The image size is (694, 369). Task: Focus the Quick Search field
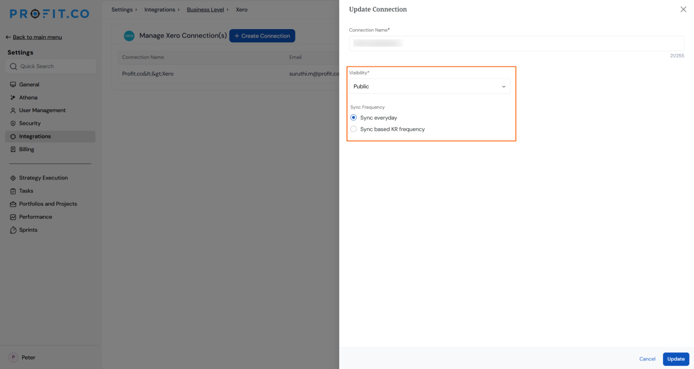(x=51, y=66)
